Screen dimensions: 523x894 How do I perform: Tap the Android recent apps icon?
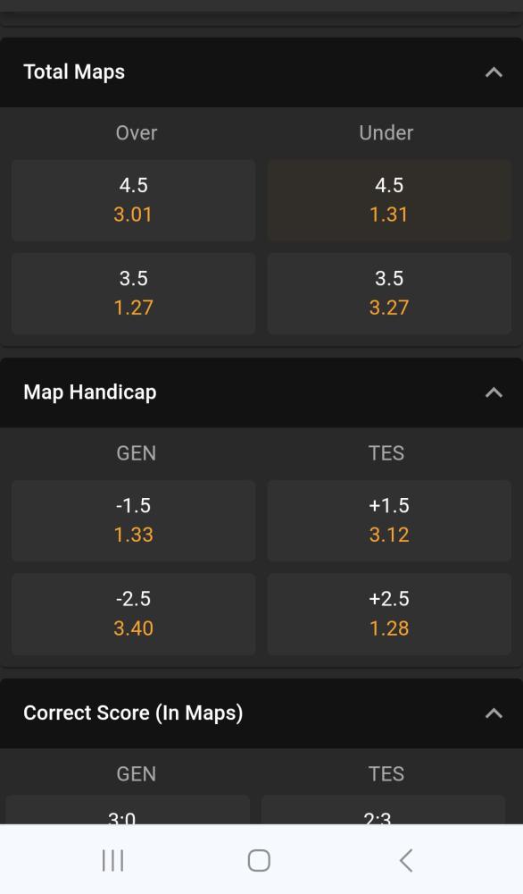(x=112, y=860)
